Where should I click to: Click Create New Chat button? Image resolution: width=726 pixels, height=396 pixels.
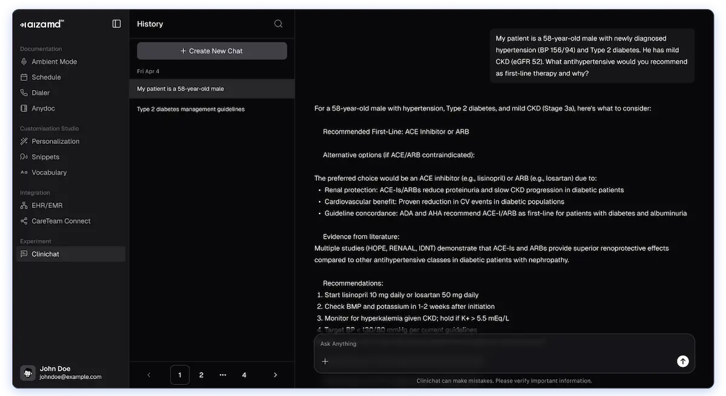[x=212, y=51]
